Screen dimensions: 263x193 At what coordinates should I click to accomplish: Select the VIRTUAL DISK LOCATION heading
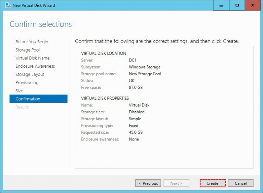click(103, 53)
